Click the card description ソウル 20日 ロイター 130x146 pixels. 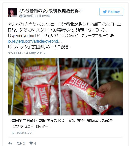point(32,126)
